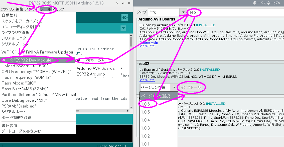Open the ファイル menu

pos(7,9)
